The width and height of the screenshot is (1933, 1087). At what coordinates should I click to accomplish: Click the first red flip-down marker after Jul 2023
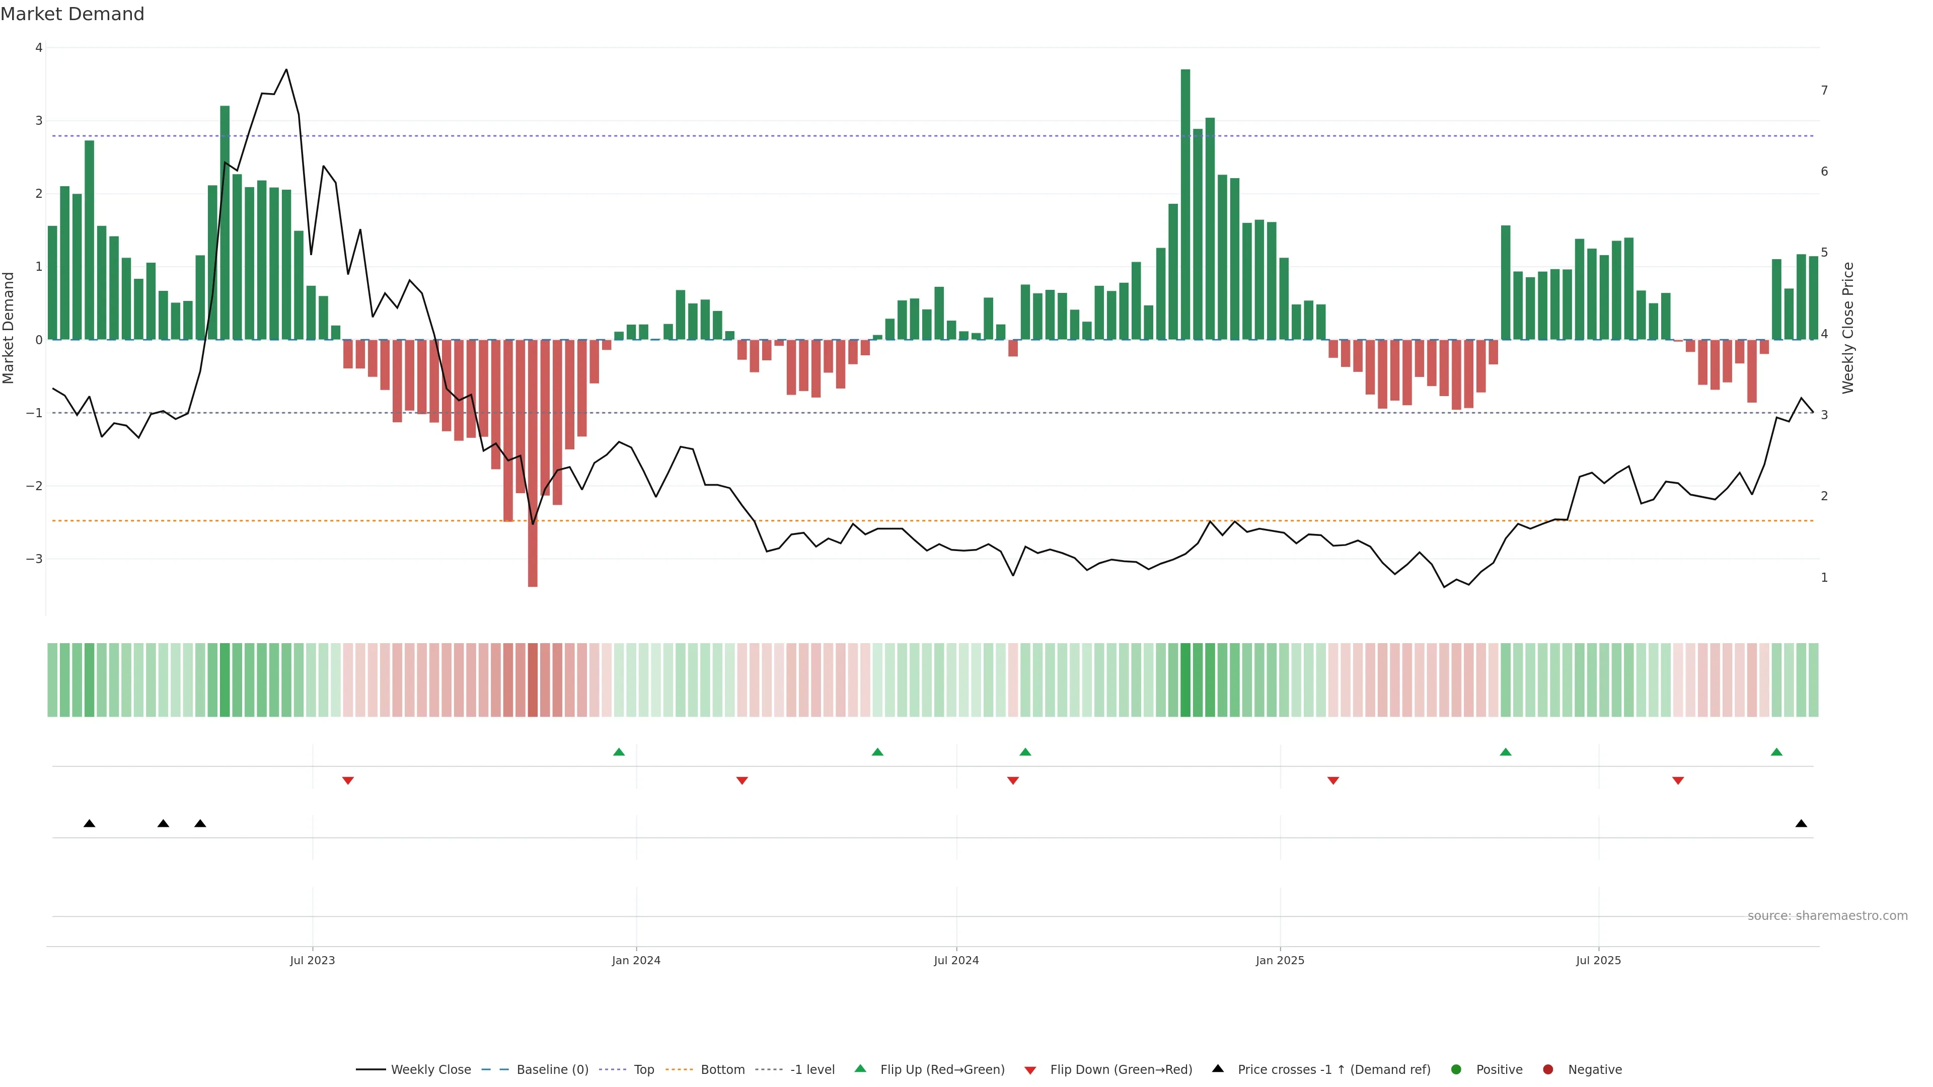(347, 781)
